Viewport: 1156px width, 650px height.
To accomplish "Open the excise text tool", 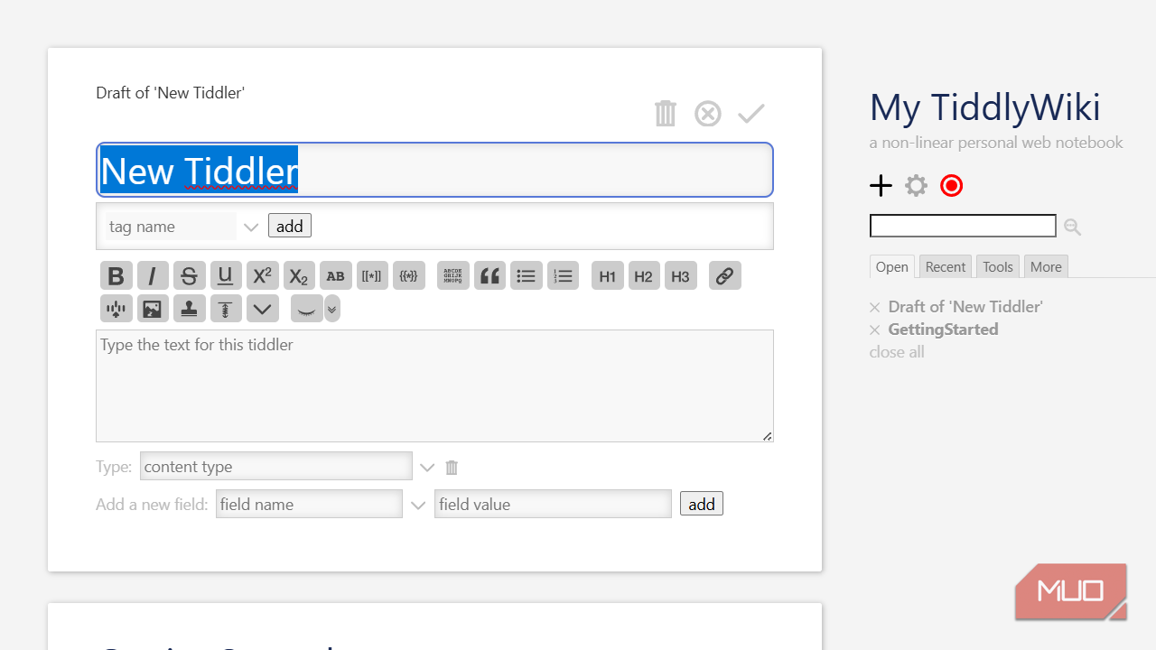I will click(116, 309).
